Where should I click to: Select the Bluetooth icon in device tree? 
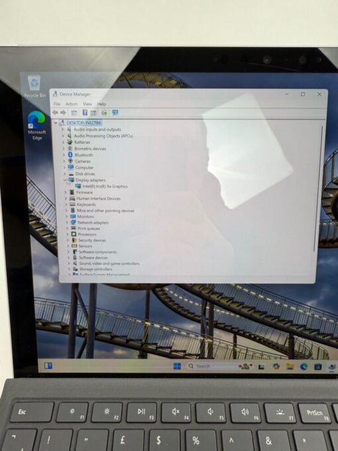tap(70, 155)
